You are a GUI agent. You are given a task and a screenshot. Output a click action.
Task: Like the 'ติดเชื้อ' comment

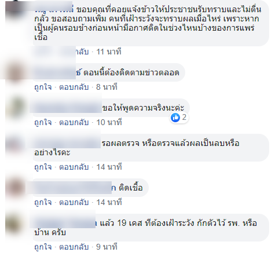pos(43,203)
